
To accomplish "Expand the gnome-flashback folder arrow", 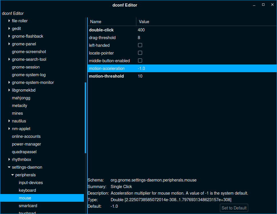I will (9, 36).
